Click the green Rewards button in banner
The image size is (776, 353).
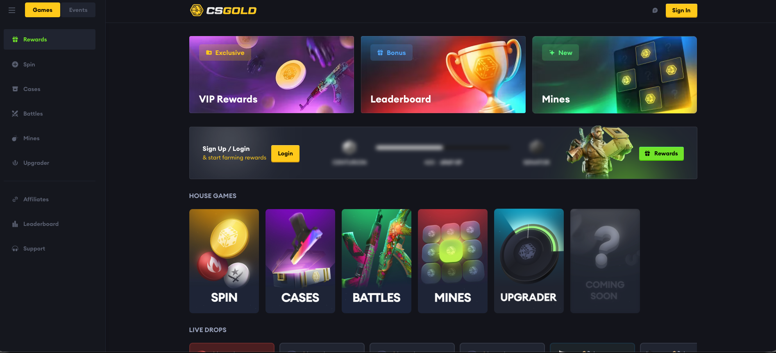pyautogui.click(x=661, y=154)
